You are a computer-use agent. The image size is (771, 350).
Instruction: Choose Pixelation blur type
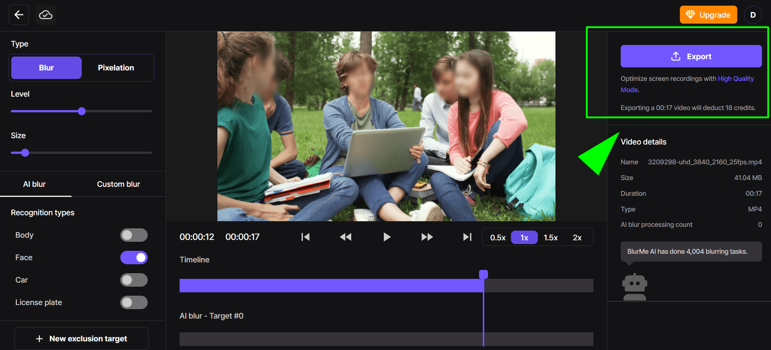116,68
